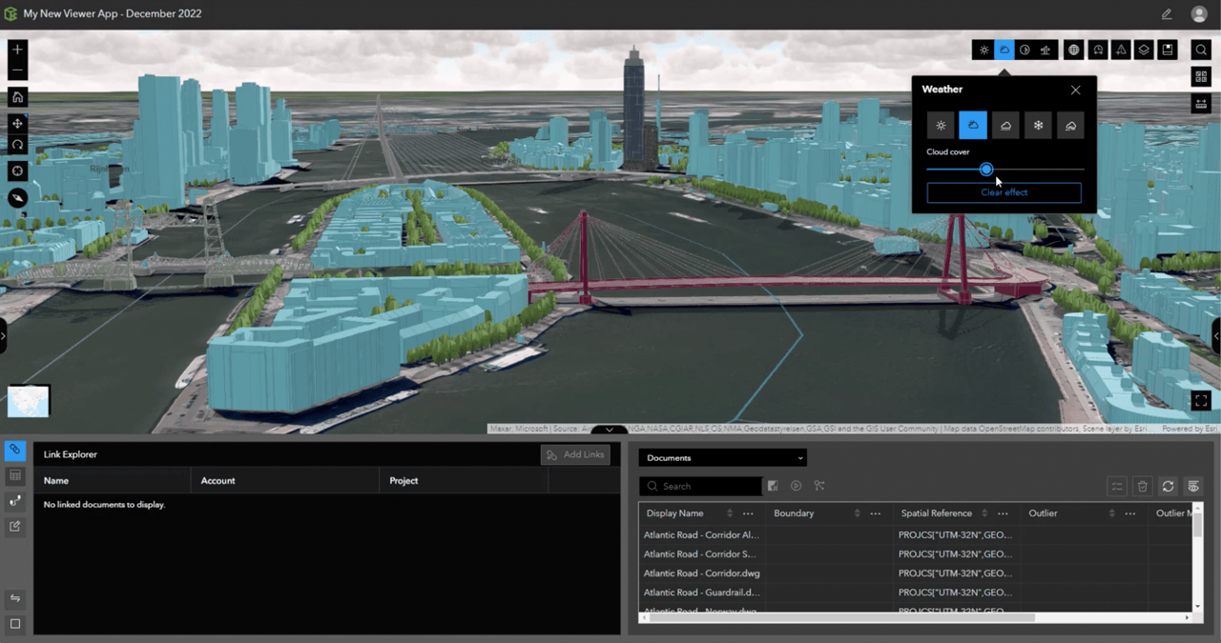
Task: Click the table grid icon in sidebar
Action: [x=13, y=474]
